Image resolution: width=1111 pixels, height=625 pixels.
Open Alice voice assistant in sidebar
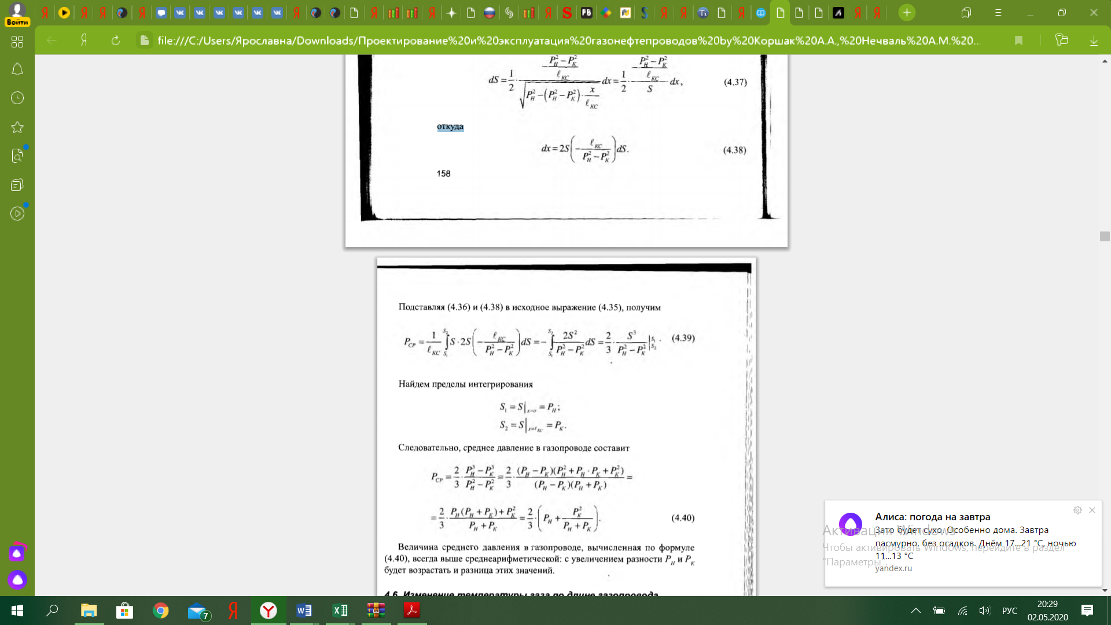pos(17,579)
